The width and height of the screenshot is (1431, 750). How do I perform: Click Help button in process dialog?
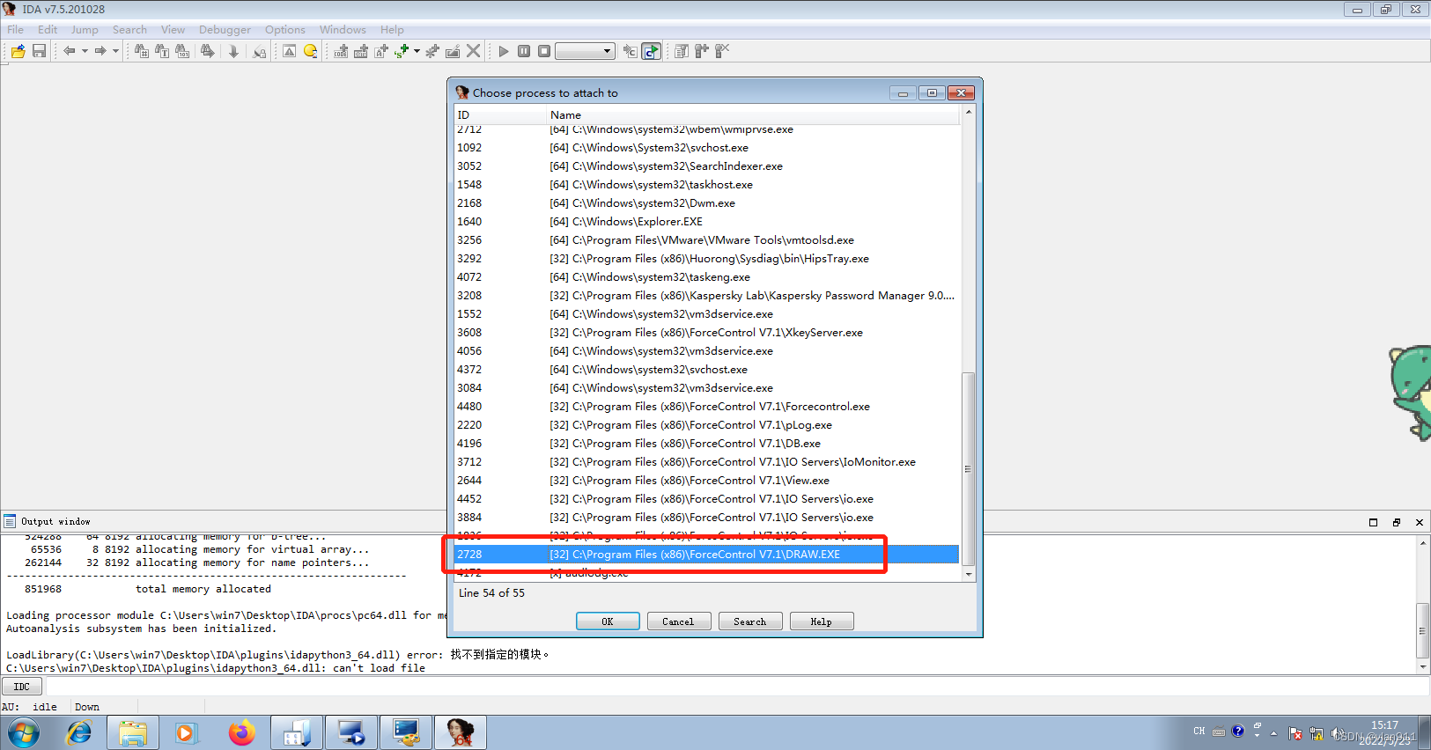point(822,621)
